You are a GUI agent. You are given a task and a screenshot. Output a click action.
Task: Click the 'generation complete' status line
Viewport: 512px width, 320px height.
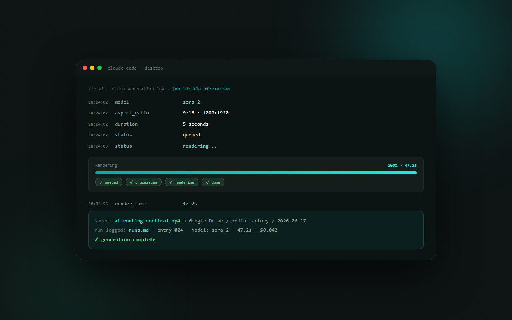125,240
